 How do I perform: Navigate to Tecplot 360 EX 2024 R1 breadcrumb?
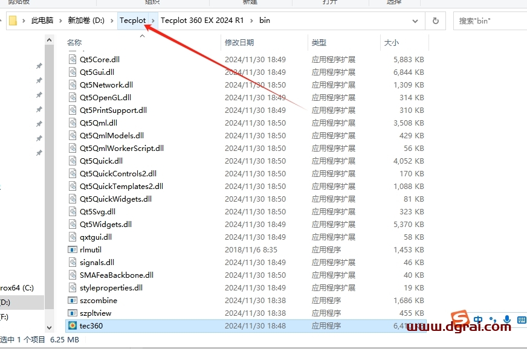pos(202,21)
